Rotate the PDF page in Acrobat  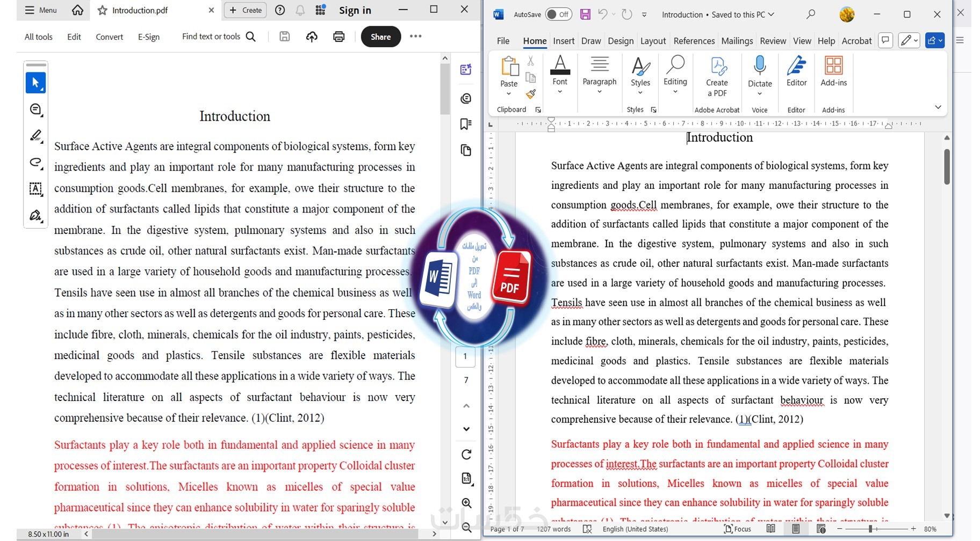pos(466,455)
